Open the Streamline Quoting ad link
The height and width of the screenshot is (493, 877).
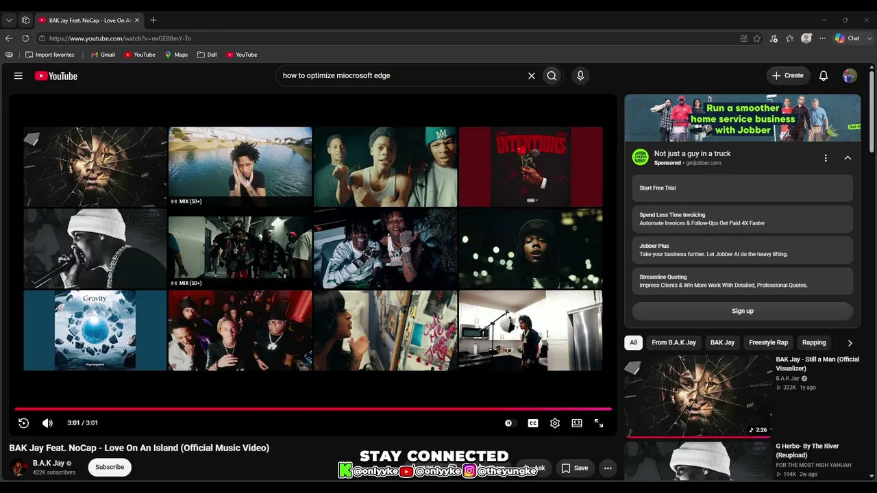tap(743, 281)
